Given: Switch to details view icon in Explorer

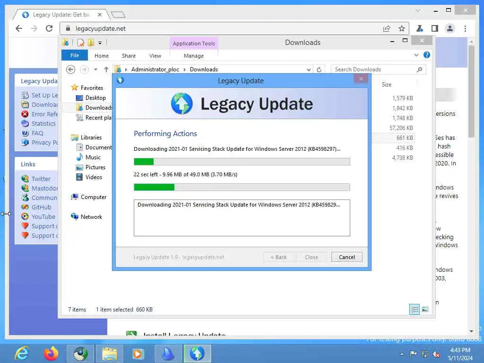Looking at the screenshot, I should click(x=414, y=309).
